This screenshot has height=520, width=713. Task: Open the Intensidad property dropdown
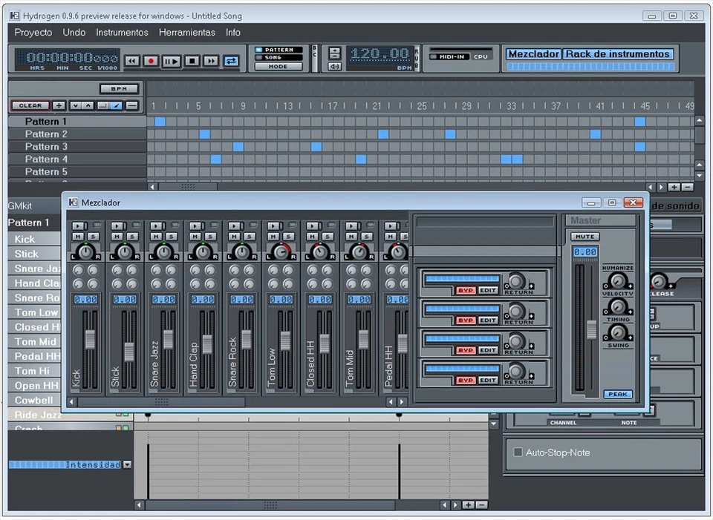(127, 464)
